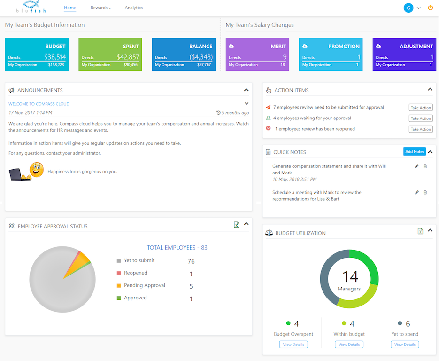439x361 pixels.
Task: Open the Analytics tab
Action: coord(133,8)
